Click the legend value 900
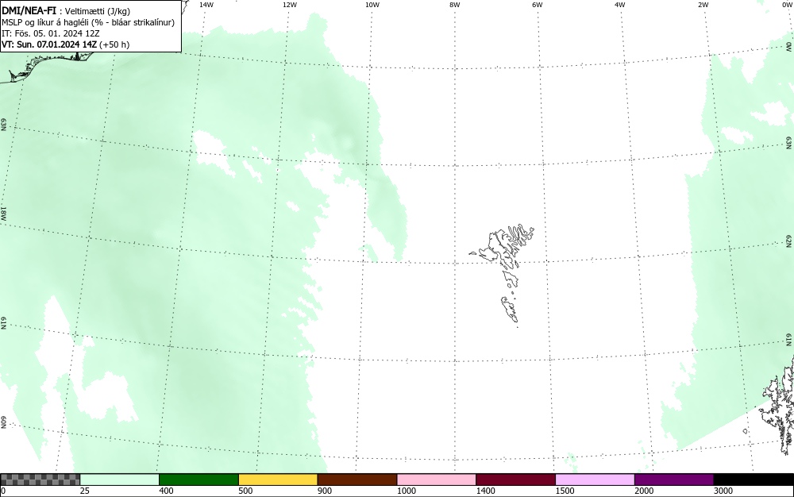The height and width of the screenshot is (497, 794). [x=325, y=491]
